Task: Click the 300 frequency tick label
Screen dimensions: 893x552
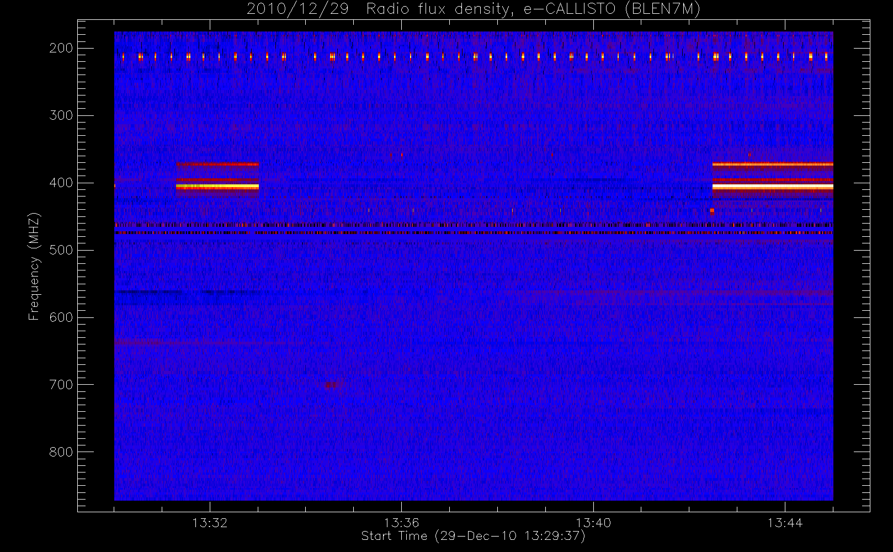Action: pyautogui.click(x=61, y=115)
